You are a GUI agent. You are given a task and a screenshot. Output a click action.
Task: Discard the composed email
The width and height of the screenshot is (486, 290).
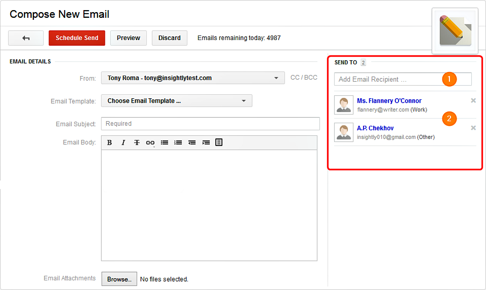[169, 38]
